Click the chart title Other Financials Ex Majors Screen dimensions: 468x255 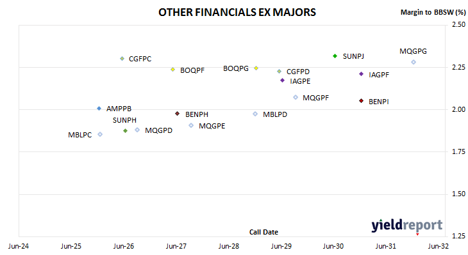(237, 12)
